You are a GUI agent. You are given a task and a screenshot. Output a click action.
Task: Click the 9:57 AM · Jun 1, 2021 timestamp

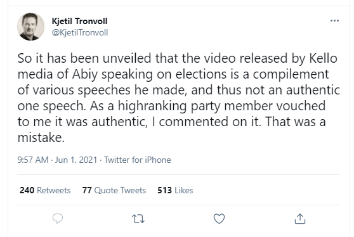57,160
